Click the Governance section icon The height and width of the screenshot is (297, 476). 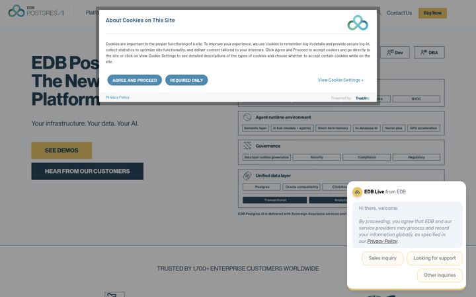pos(247,146)
